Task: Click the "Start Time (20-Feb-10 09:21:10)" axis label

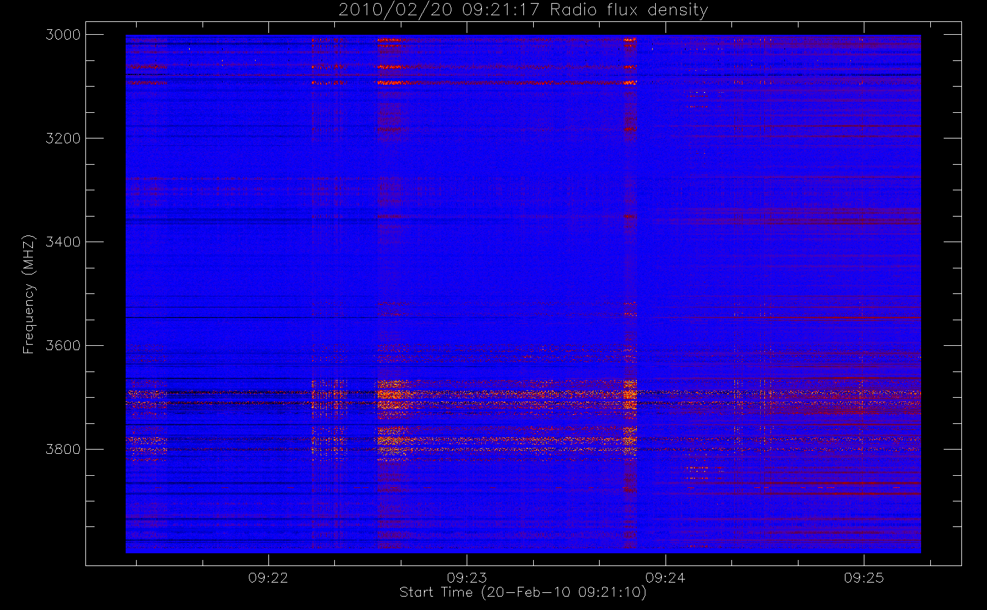Action: pos(523,592)
